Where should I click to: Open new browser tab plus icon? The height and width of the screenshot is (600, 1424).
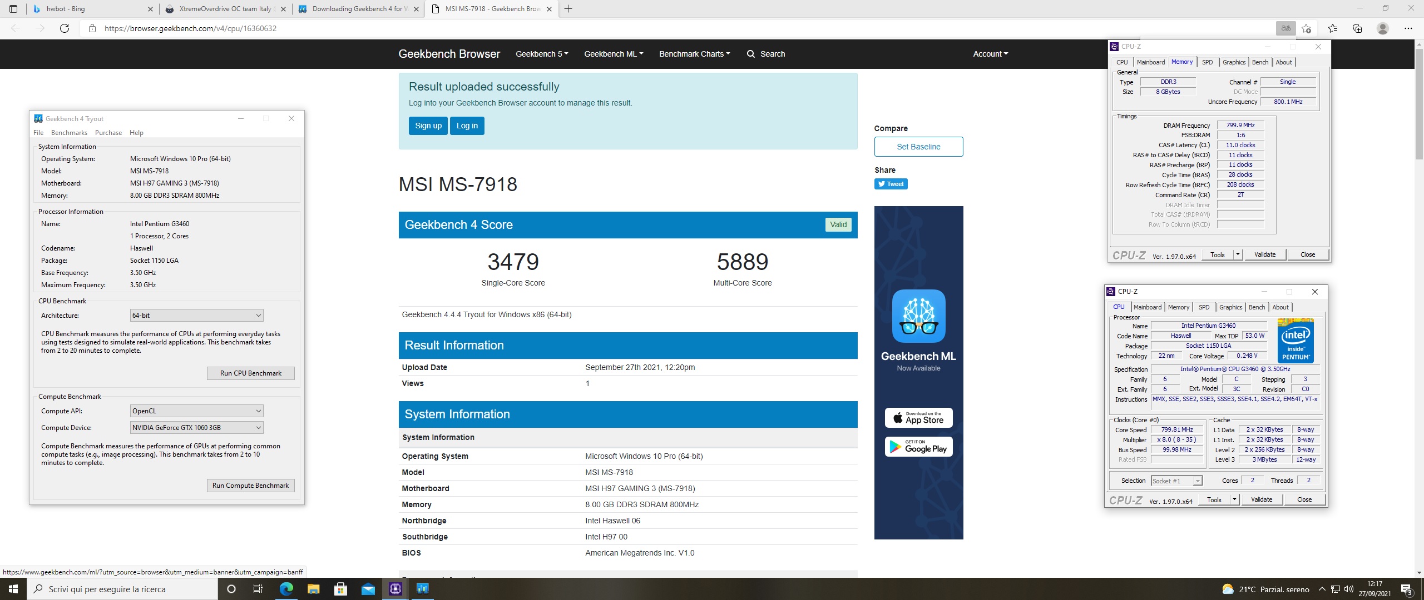[568, 9]
